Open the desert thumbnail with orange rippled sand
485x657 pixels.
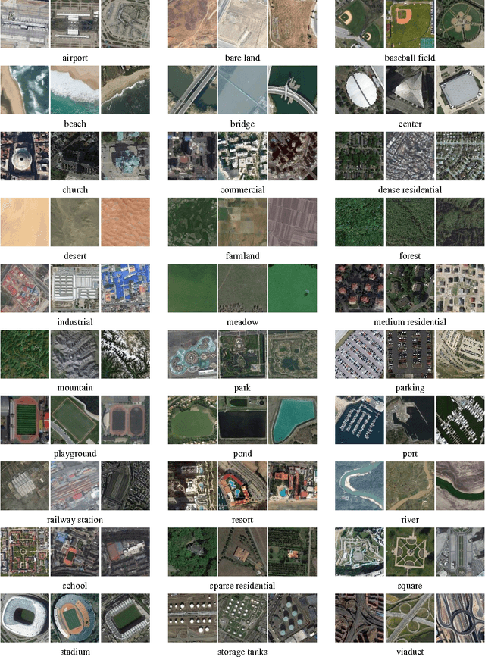coord(125,222)
